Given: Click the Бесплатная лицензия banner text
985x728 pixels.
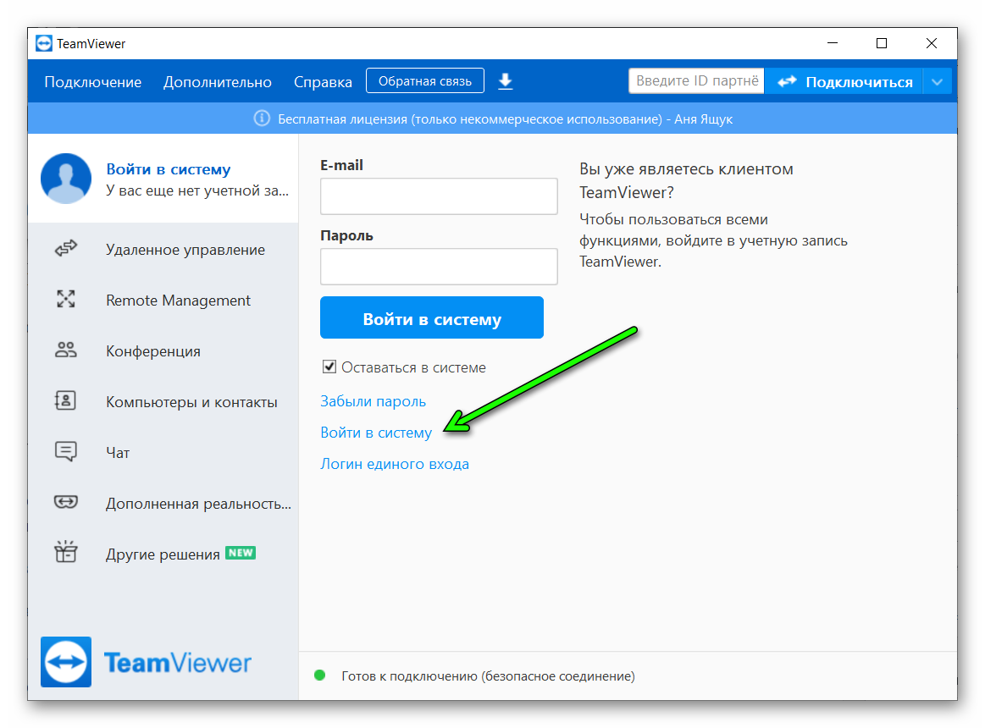Looking at the screenshot, I should pos(505,119).
